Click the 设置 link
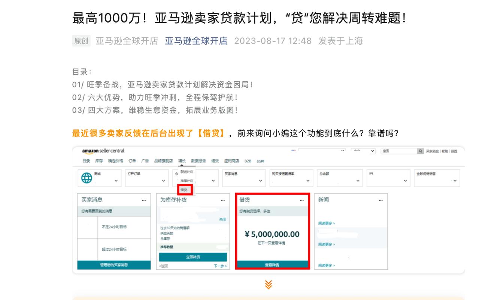Image resolution: width=479 pixels, height=300 pixels. 454,151
